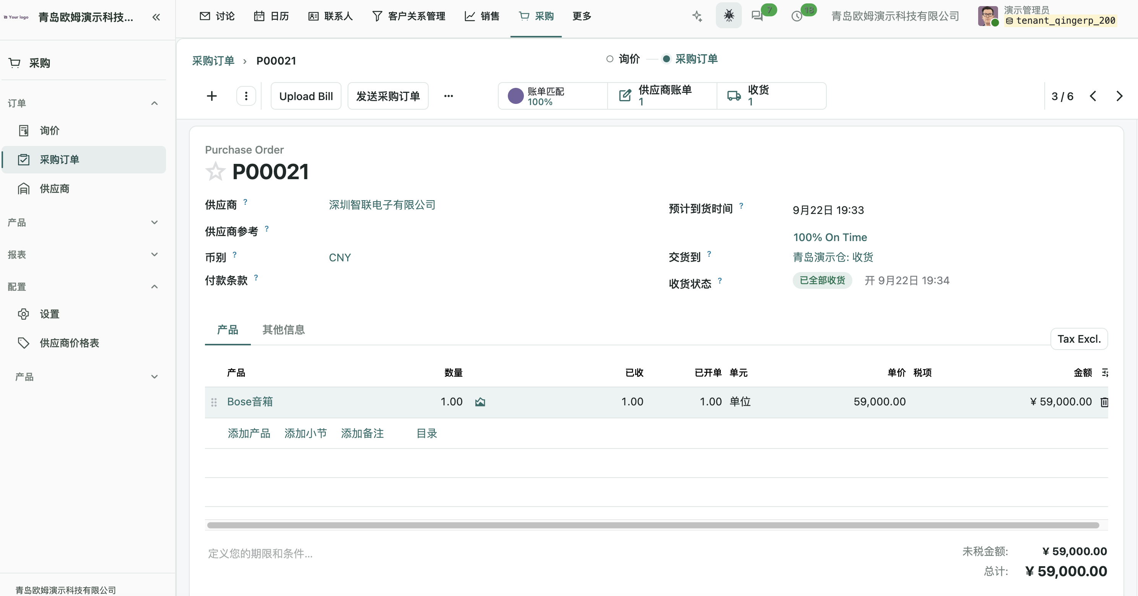The image size is (1138, 596).
Task: Click 发送采购订单 button
Action: [x=388, y=96]
